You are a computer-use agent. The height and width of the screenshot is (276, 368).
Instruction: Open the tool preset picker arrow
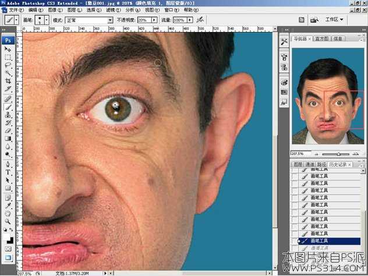[16, 20]
